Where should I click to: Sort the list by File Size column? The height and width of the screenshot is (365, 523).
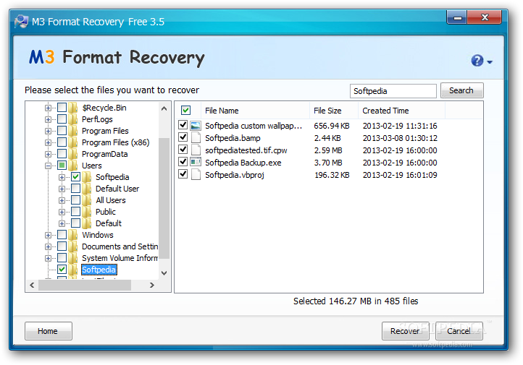[334, 111]
